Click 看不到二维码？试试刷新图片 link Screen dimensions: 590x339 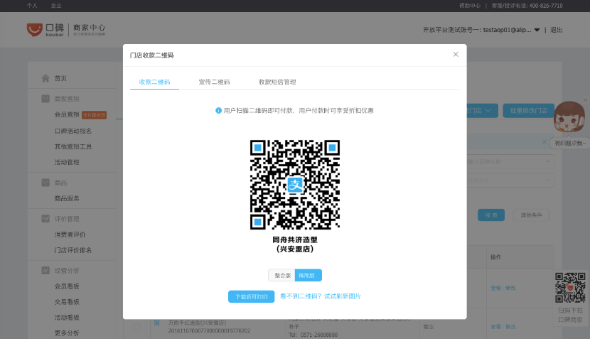tap(320, 296)
